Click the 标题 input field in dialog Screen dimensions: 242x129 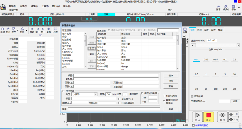click(x=116, y=75)
